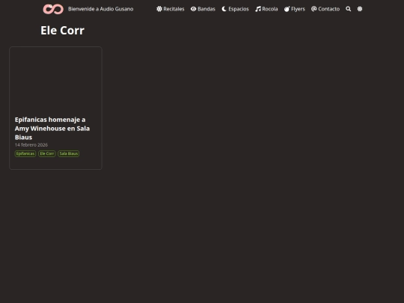
Task: Open the Bandas menu item
Action: 203,9
